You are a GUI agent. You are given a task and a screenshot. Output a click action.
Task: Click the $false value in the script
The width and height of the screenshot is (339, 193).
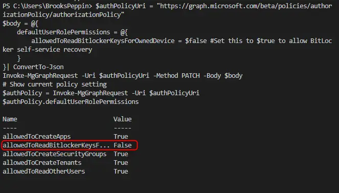point(196,41)
